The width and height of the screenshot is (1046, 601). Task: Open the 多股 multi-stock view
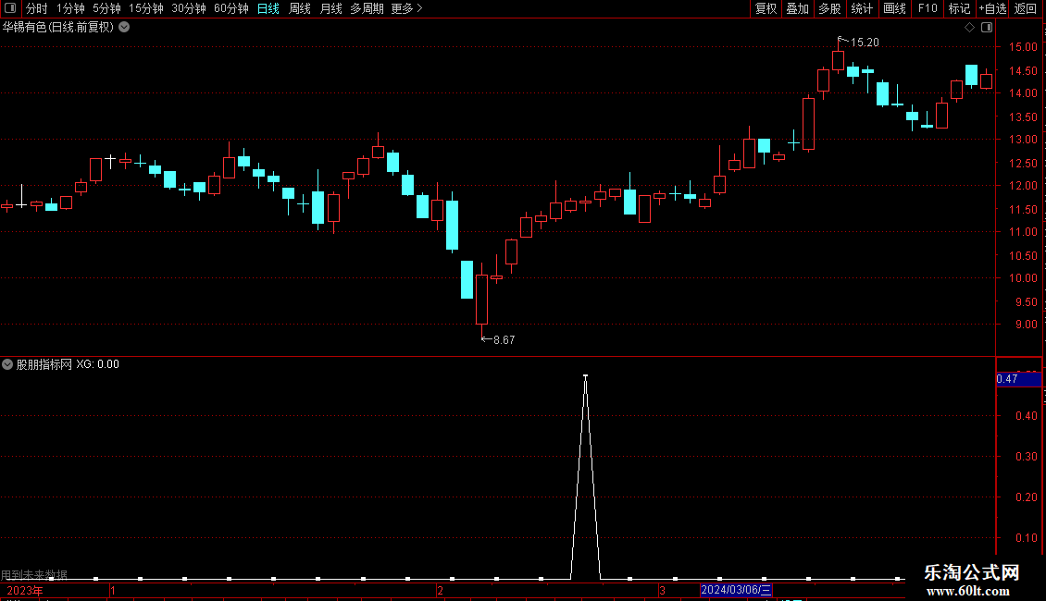(830, 8)
